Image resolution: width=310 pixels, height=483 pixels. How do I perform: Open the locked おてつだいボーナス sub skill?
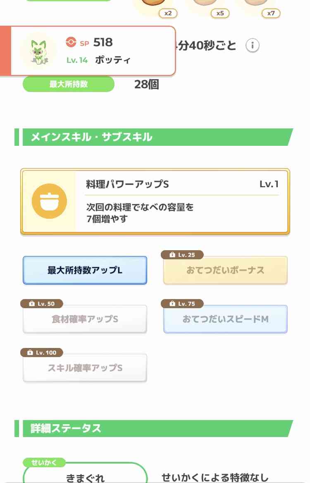point(225,270)
